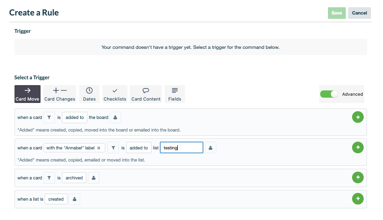Screen dimensions: 383x220
Task: Open member icon beside the testing list field
Action: (210, 147)
